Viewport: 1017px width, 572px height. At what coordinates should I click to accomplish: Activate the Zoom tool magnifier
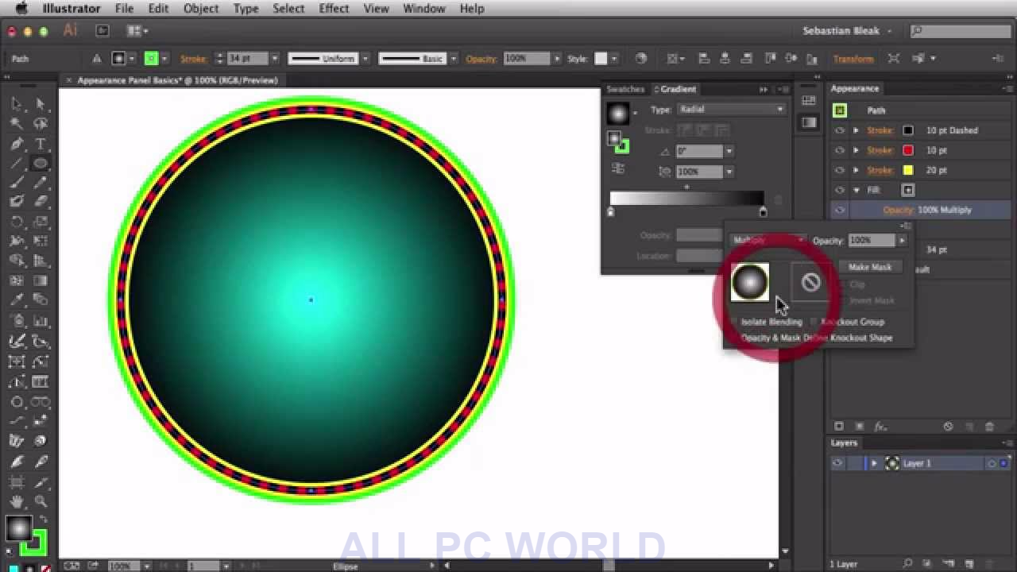click(41, 501)
